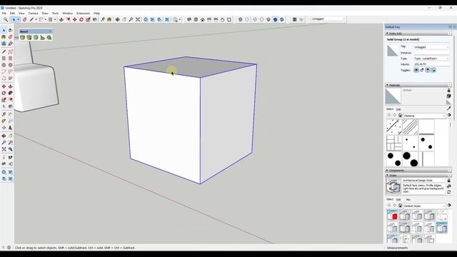Image resolution: width=457 pixels, height=257 pixels.
Task: Open the Tag Untagged dropdown in Entity Info
Action: click(x=431, y=47)
